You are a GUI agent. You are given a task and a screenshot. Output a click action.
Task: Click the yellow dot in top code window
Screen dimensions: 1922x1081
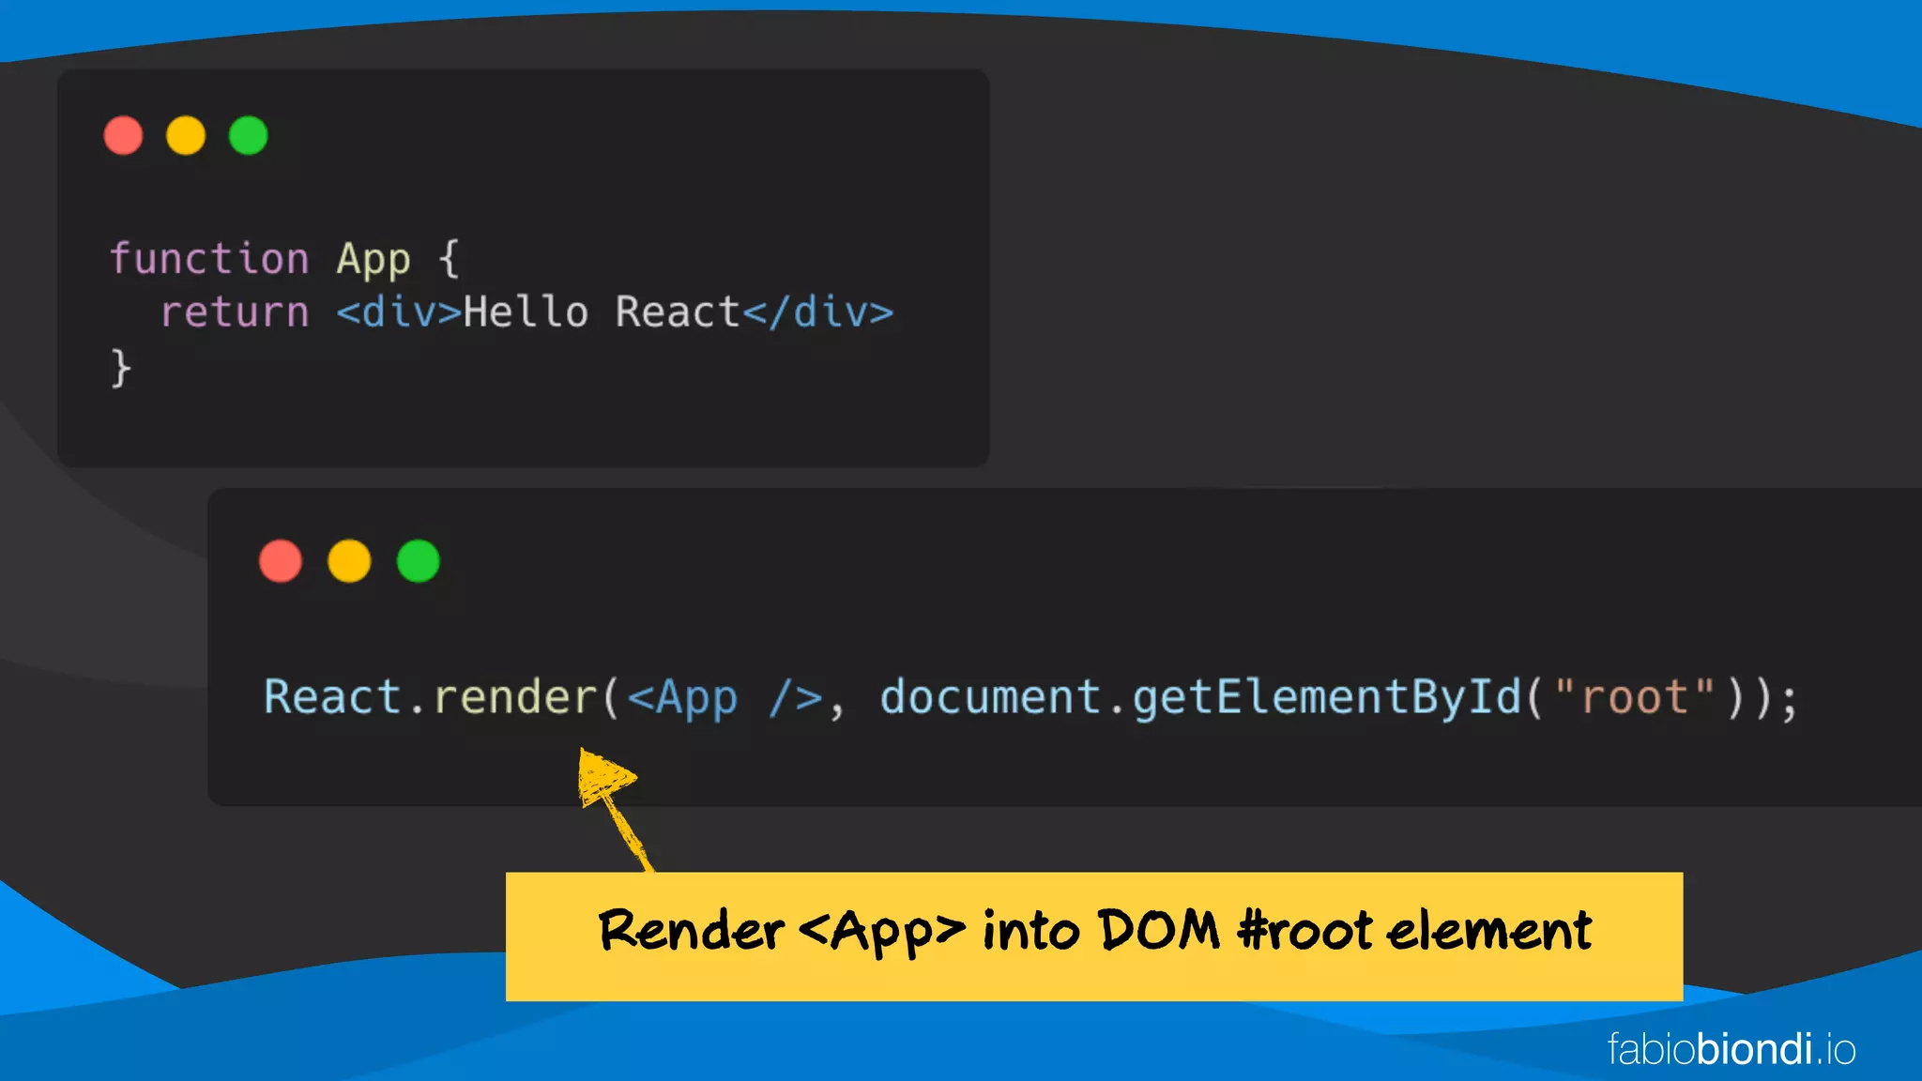tap(186, 135)
